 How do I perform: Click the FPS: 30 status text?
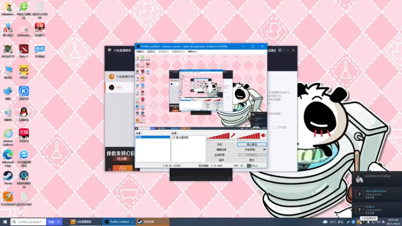(x=238, y=166)
